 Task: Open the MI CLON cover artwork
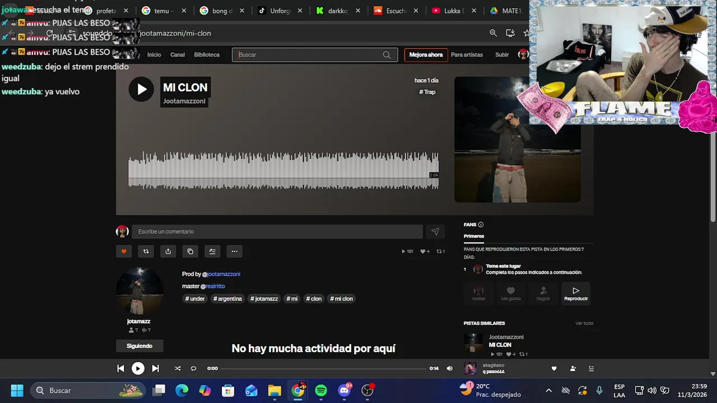[x=518, y=139]
